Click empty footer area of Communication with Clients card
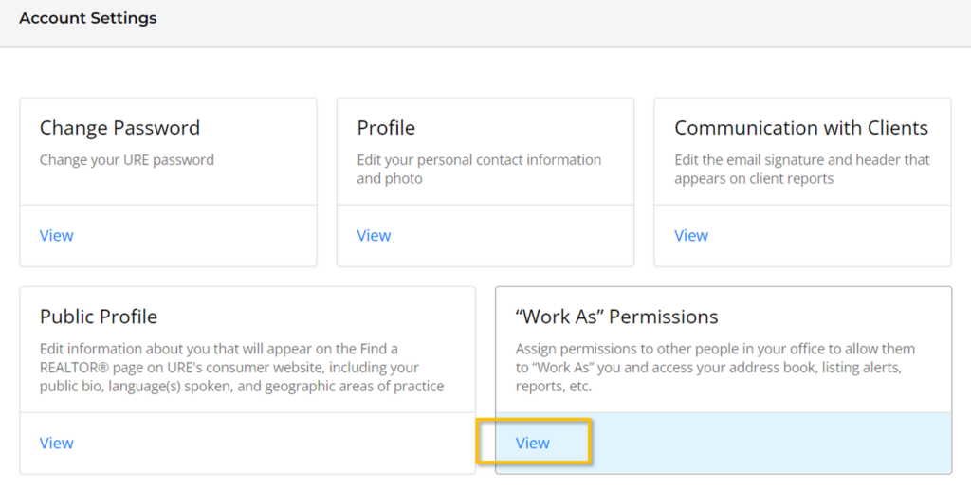 (825, 235)
